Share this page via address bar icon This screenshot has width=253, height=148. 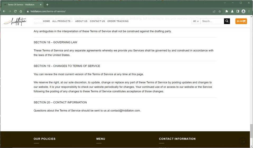[x=214, y=11]
